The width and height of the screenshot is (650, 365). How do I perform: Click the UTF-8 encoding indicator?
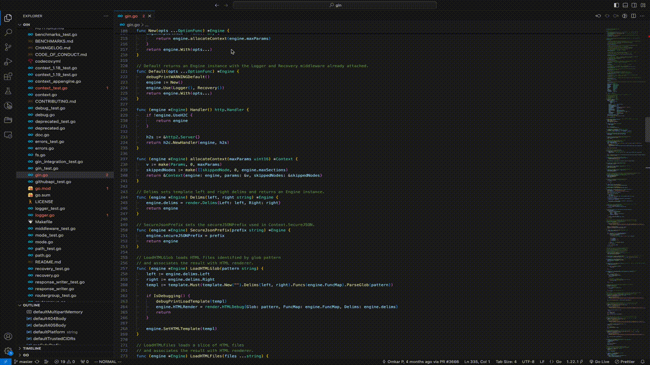click(x=528, y=361)
